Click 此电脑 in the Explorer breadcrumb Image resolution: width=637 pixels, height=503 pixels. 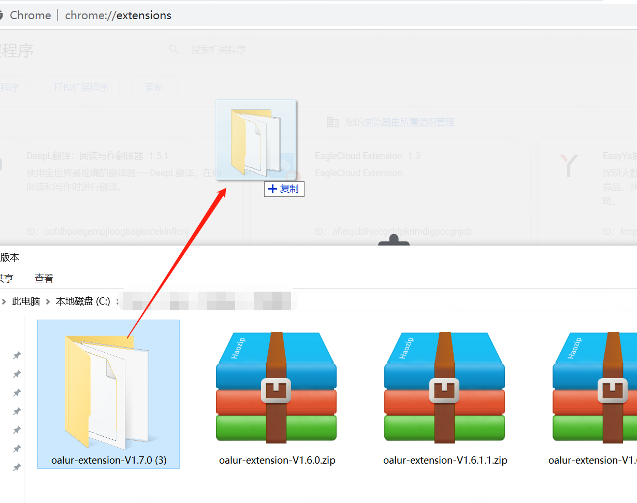click(26, 301)
